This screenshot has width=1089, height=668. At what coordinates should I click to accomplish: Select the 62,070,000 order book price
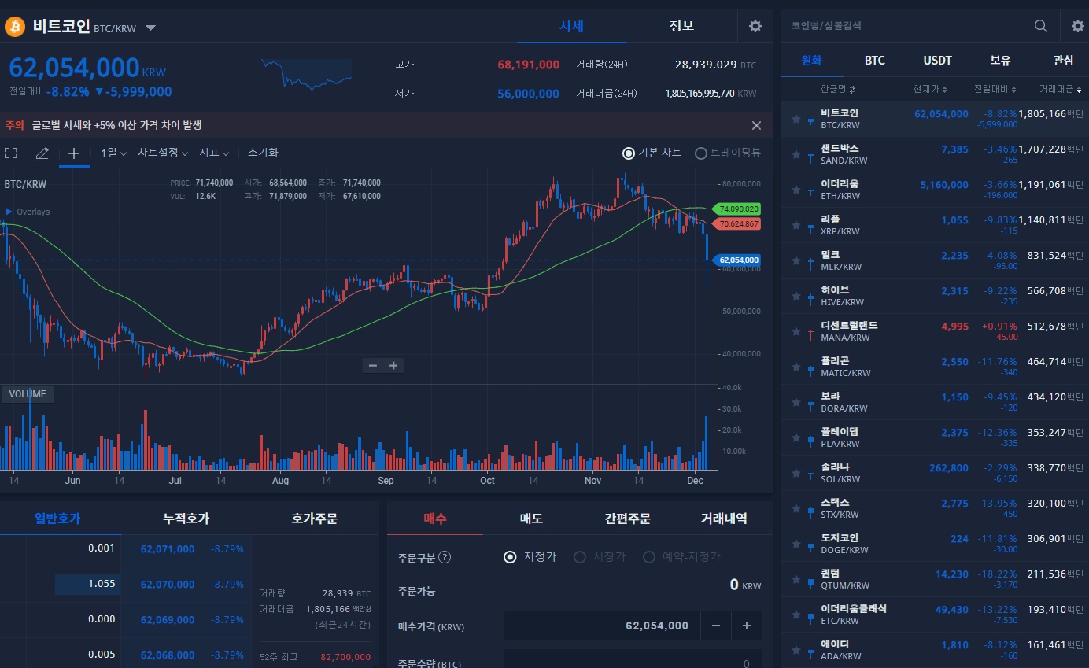tap(168, 584)
